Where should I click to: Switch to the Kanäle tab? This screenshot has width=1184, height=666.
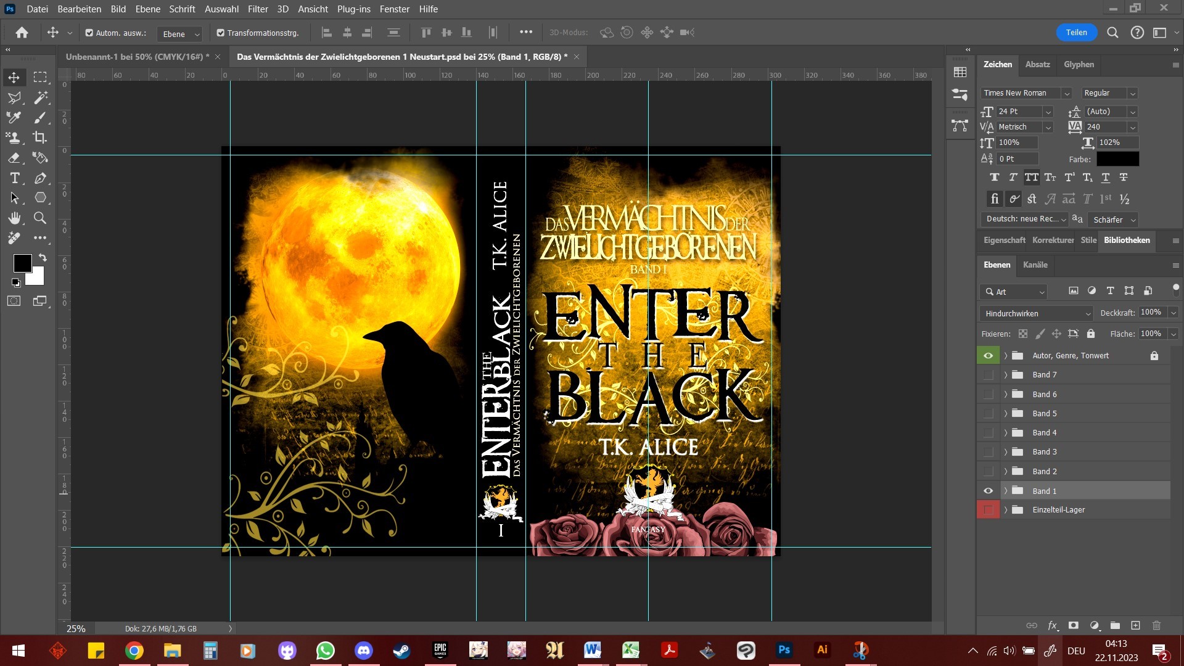pyautogui.click(x=1035, y=265)
